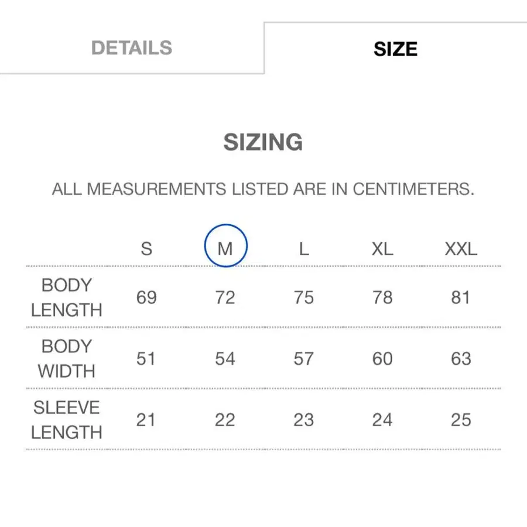Viewport: 527px width, 527px height.
Task: Click body length value 69
Action: point(146,297)
